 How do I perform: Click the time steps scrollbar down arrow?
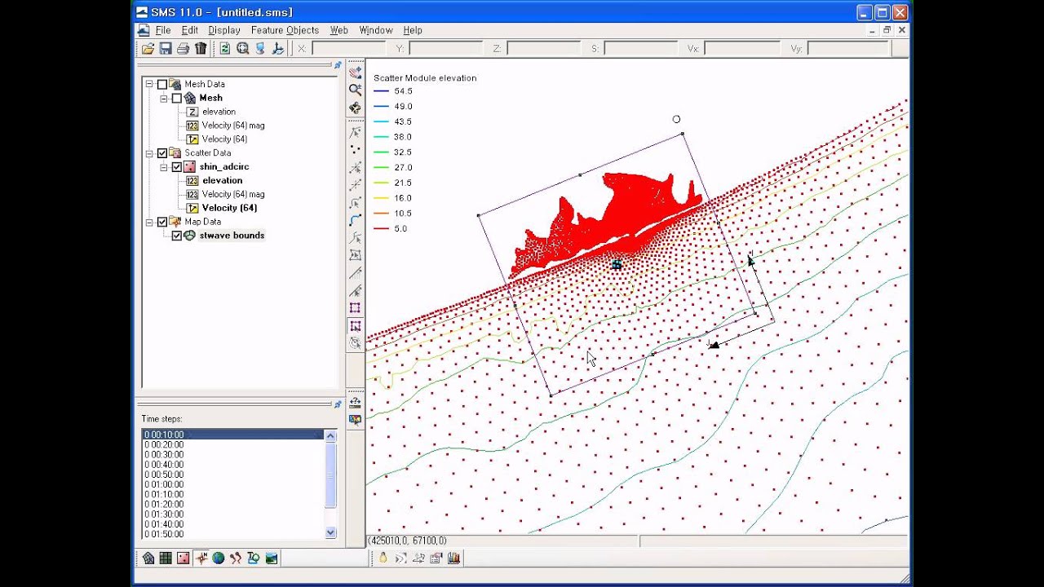click(330, 532)
